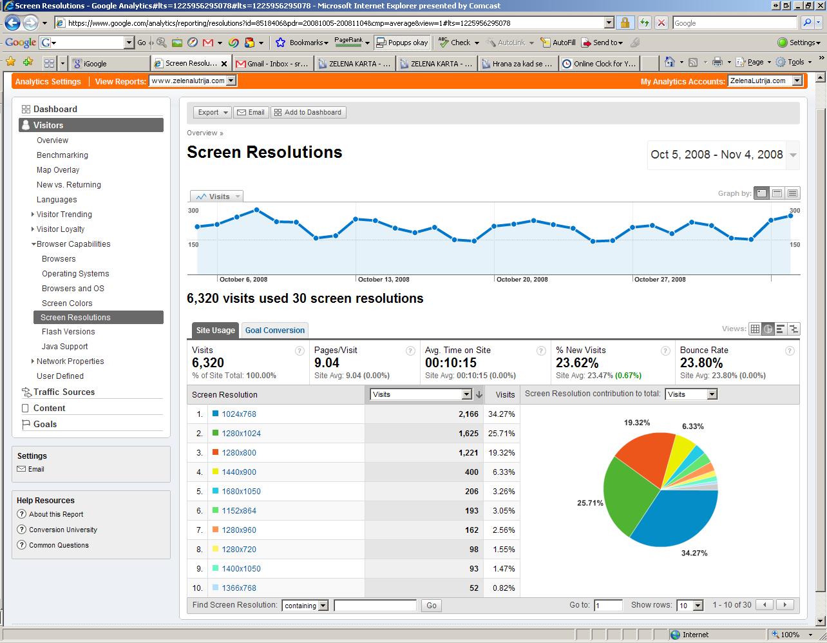
Task: Switch to the iGoogle tab
Action: click(x=109, y=63)
